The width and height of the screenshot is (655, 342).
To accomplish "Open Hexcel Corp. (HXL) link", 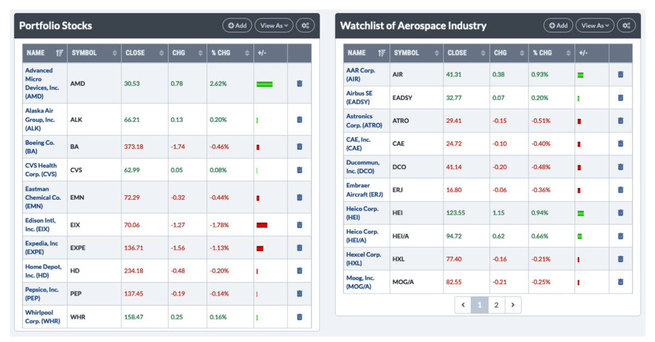I will 364,259.
